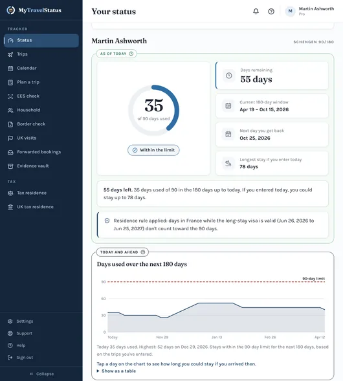Click the Border check document icon
343x381 pixels.
(x=10, y=124)
